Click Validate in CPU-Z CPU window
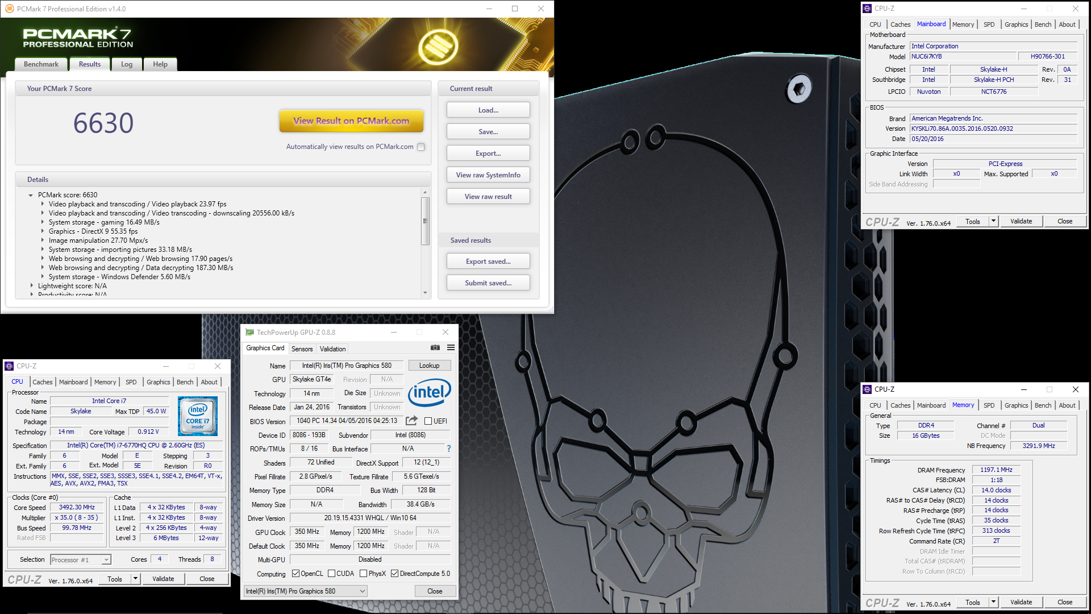This screenshot has height=614, width=1091. coord(163,579)
